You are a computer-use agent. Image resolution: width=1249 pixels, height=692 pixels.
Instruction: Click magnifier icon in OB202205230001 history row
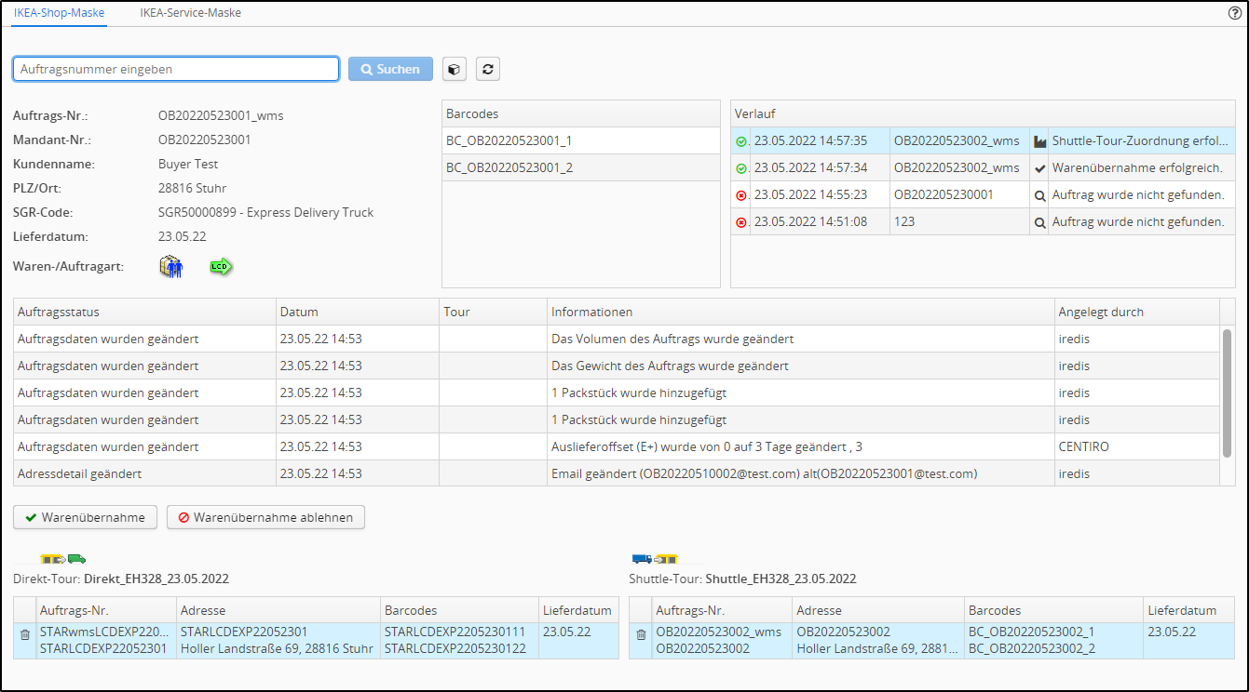pos(1040,195)
